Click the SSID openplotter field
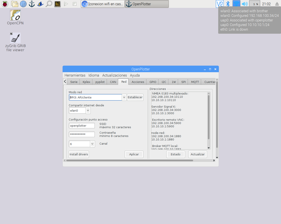Screen dimensions: 281x224 (x=82, y=126)
